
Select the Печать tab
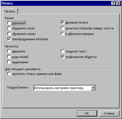pos(10,11)
